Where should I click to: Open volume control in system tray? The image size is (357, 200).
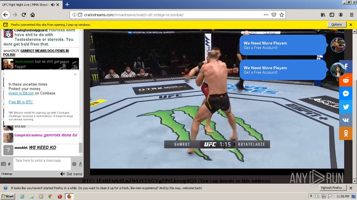317,196
